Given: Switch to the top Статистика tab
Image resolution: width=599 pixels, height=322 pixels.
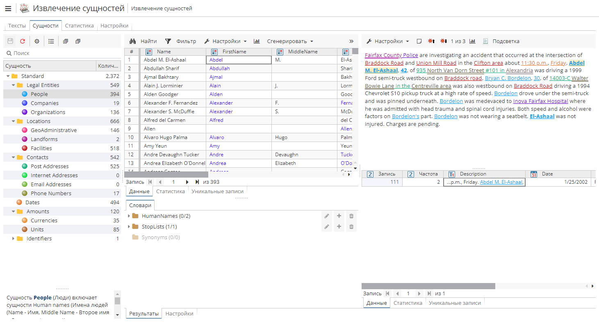Looking at the screenshot, I should pyautogui.click(x=80, y=25).
